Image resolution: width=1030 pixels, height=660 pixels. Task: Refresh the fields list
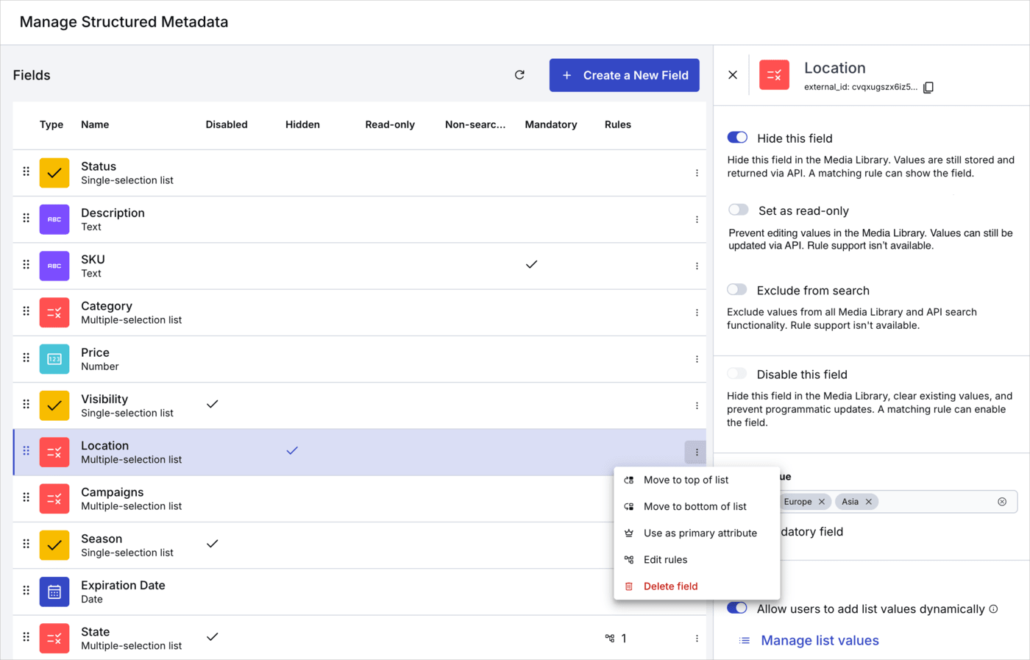click(519, 75)
